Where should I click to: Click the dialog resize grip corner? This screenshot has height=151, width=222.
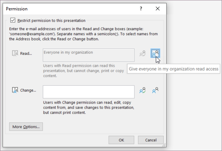click(x=164, y=145)
